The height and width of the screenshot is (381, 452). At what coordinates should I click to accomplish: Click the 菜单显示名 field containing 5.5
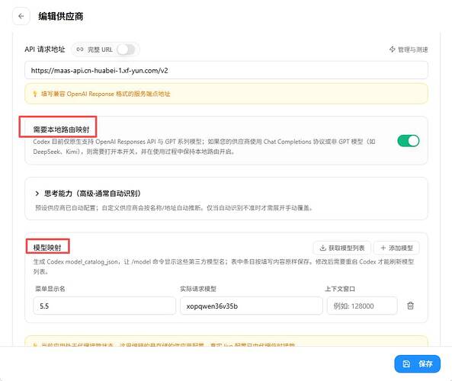pyautogui.click(x=104, y=306)
